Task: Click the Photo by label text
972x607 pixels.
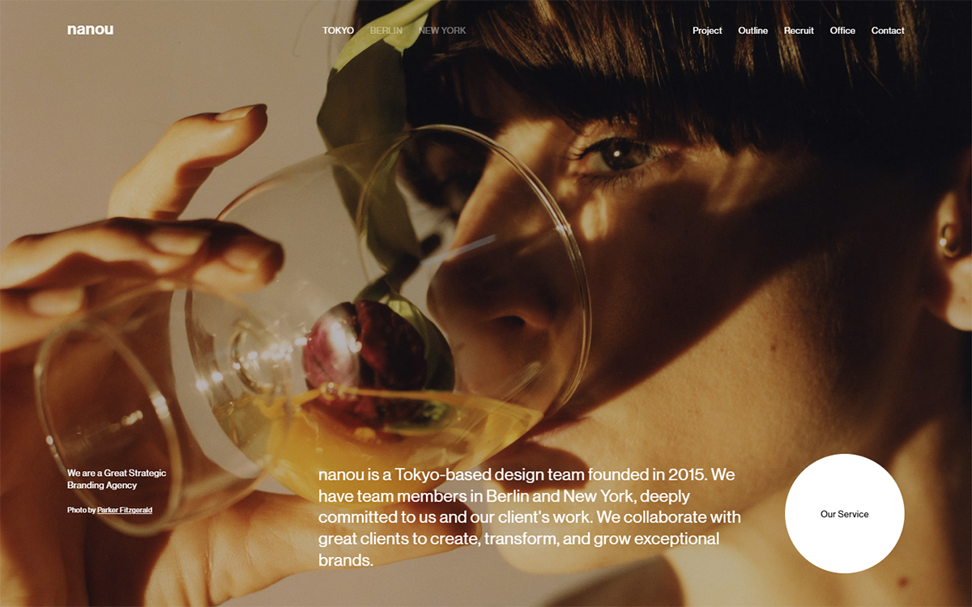Action: (x=81, y=511)
